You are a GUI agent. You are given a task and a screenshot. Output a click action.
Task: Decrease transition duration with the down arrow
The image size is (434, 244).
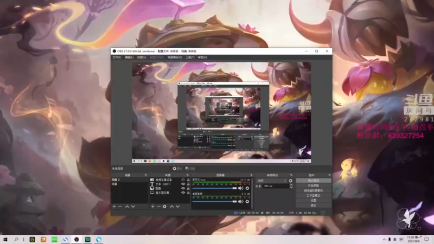tap(291, 188)
